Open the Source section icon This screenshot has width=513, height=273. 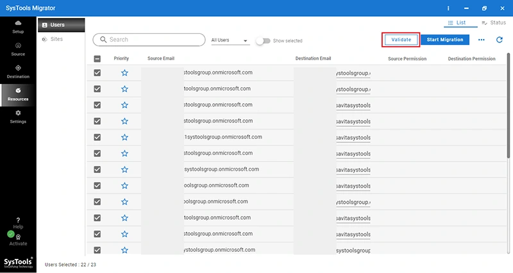pyautogui.click(x=18, y=45)
